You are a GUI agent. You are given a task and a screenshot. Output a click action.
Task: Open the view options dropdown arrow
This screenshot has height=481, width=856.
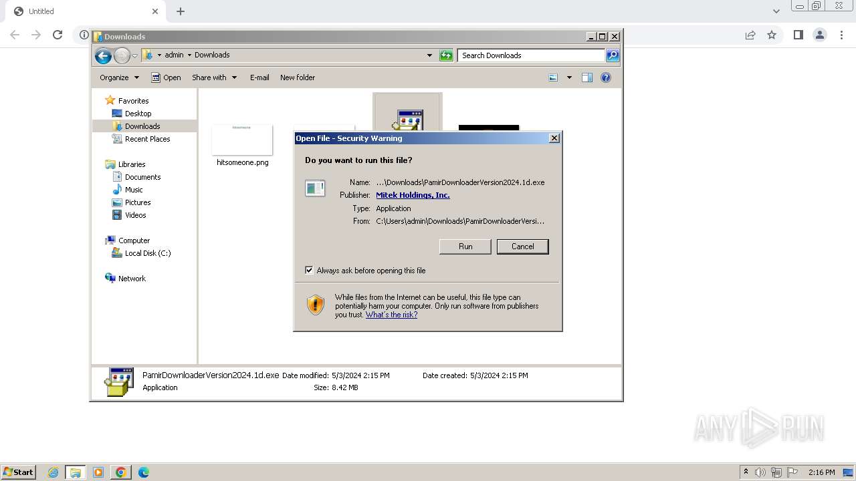tap(569, 77)
